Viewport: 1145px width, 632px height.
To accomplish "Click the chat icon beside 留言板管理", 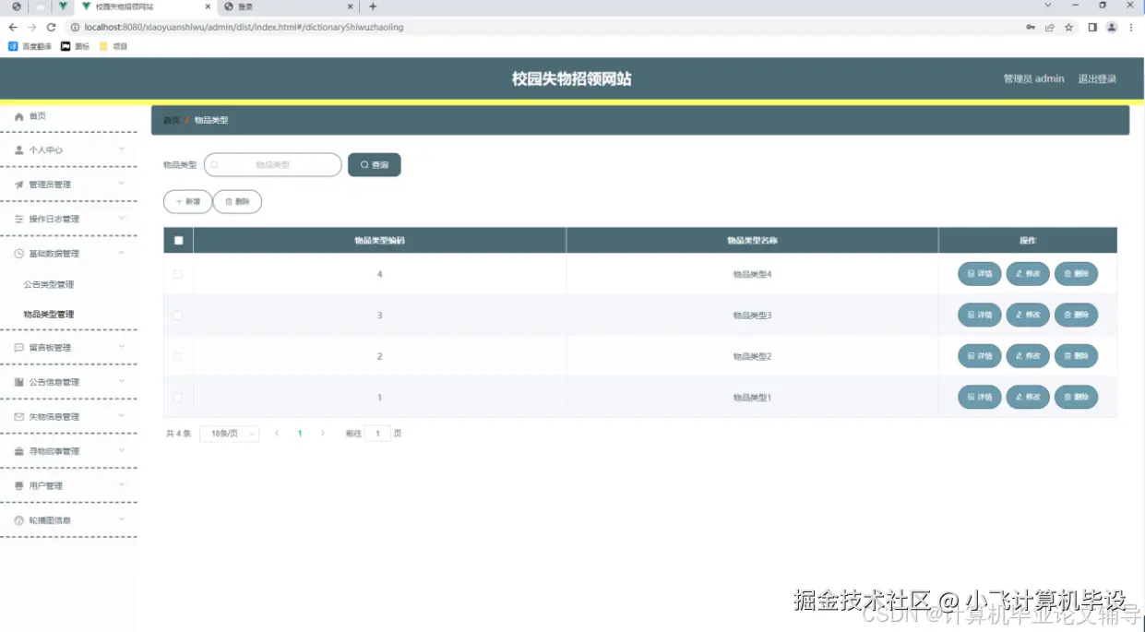I will [x=18, y=348].
